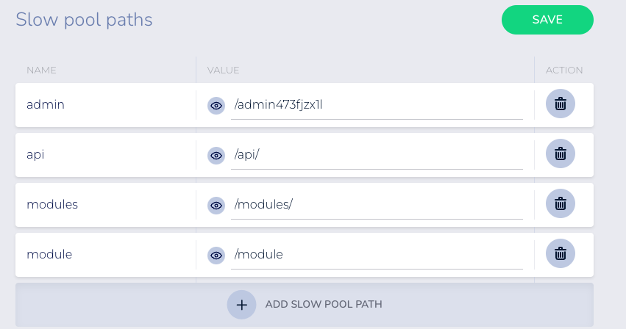Image resolution: width=626 pixels, height=329 pixels.
Task: Click the Add Slow Pool Path label
Action: 324,304
